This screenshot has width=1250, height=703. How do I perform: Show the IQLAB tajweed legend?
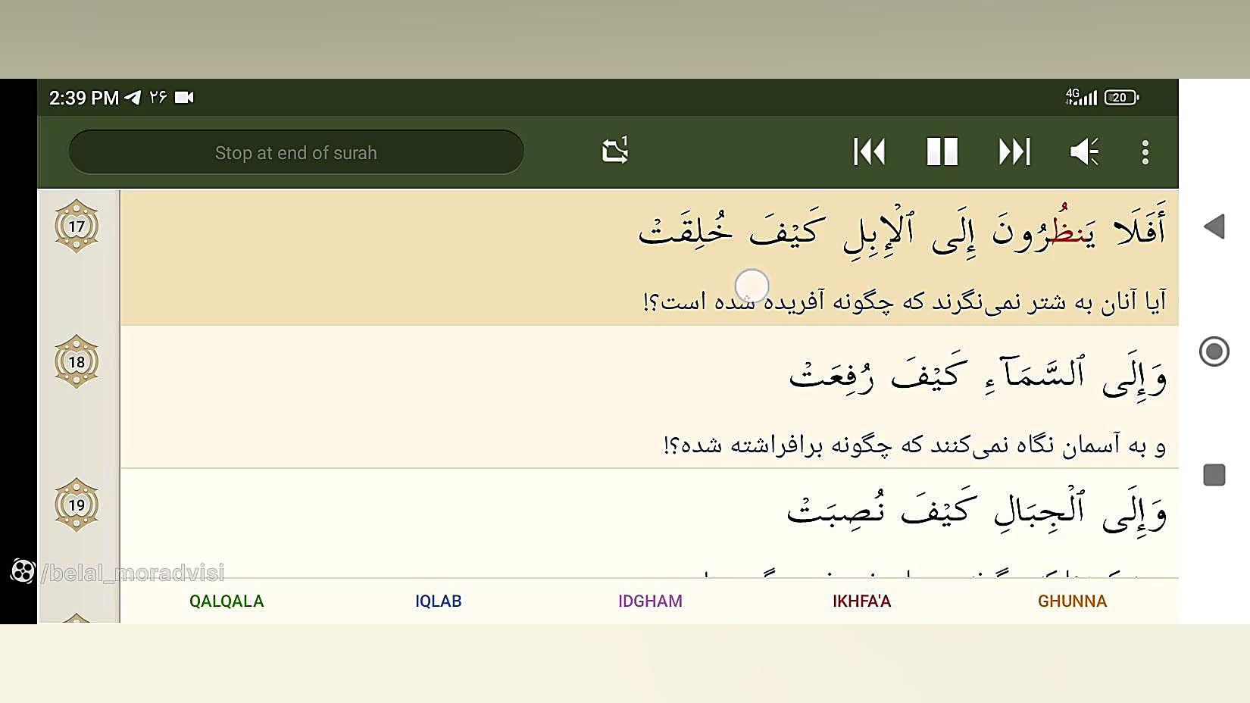[438, 601]
